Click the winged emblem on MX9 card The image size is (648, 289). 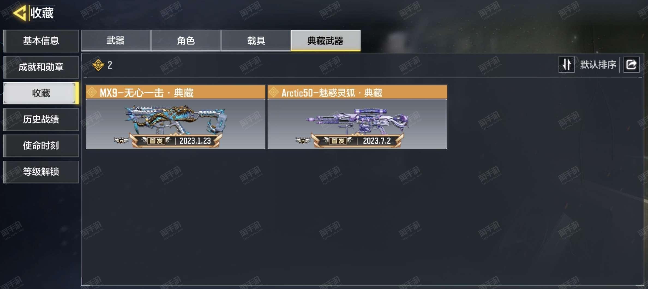click(x=121, y=141)
